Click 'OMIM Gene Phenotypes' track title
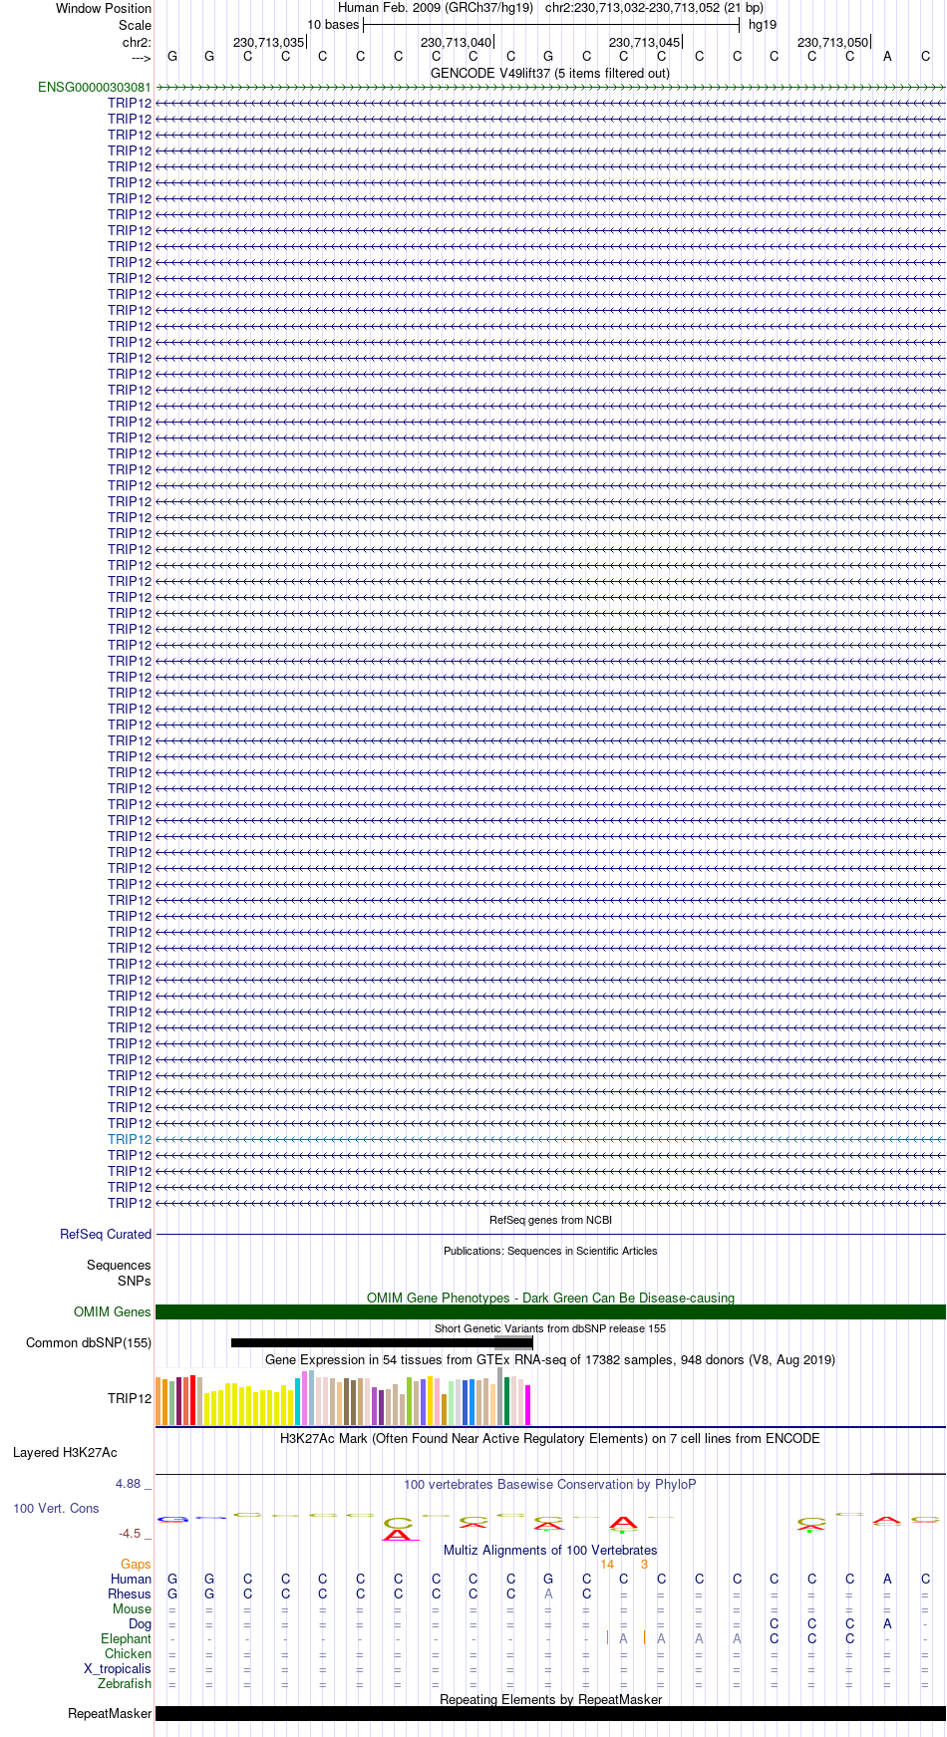The width and height of the screenshot is (947, 1737). click(x=550, y=1299)
